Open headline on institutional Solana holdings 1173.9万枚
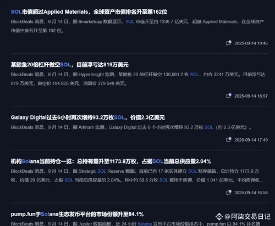Image resolution: width=275 pixels, height=226 pixels. 111,161
